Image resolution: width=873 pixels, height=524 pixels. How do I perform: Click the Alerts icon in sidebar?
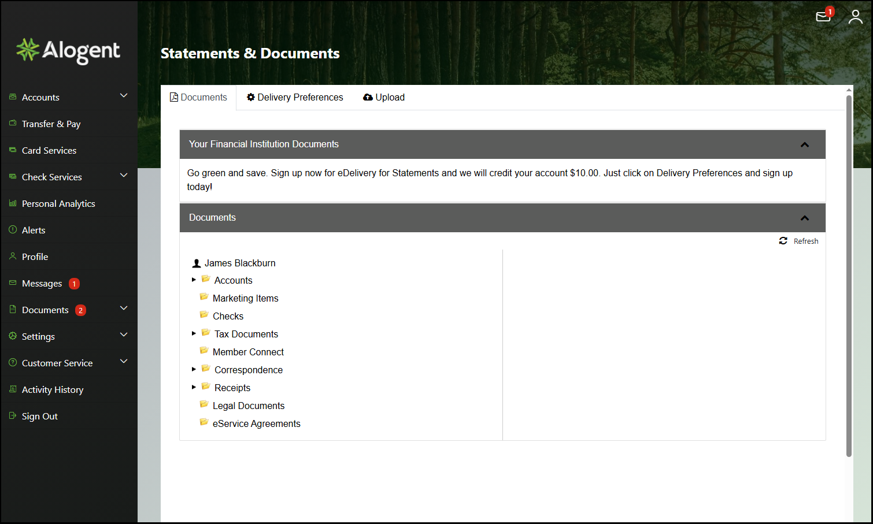pos(13,230)
